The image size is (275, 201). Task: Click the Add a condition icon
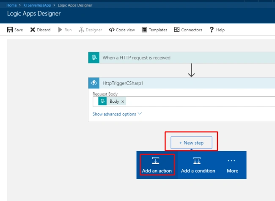(197, 161)
